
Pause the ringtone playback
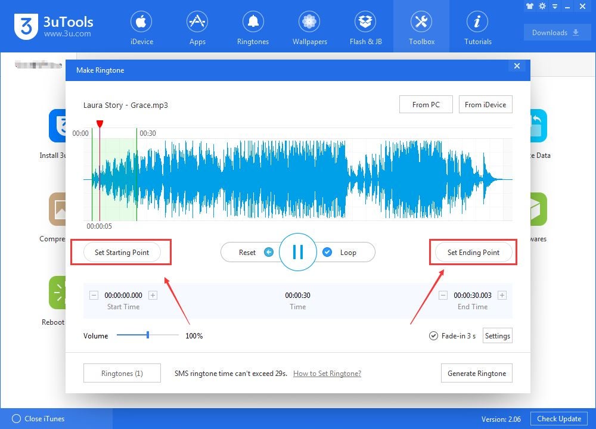tap(297, 251)
